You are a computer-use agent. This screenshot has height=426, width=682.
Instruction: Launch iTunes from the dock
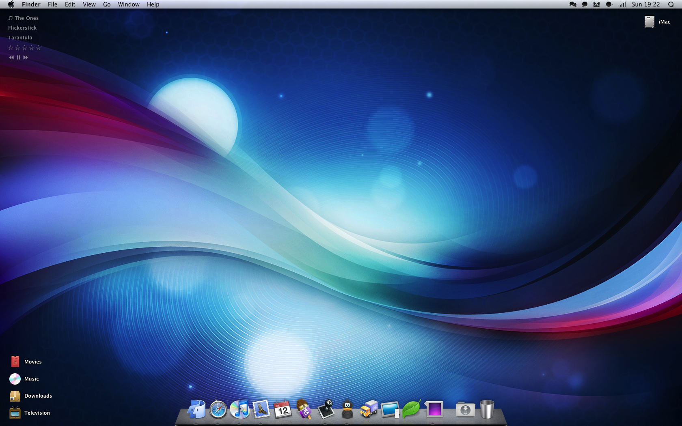click(x=240, y=409)
